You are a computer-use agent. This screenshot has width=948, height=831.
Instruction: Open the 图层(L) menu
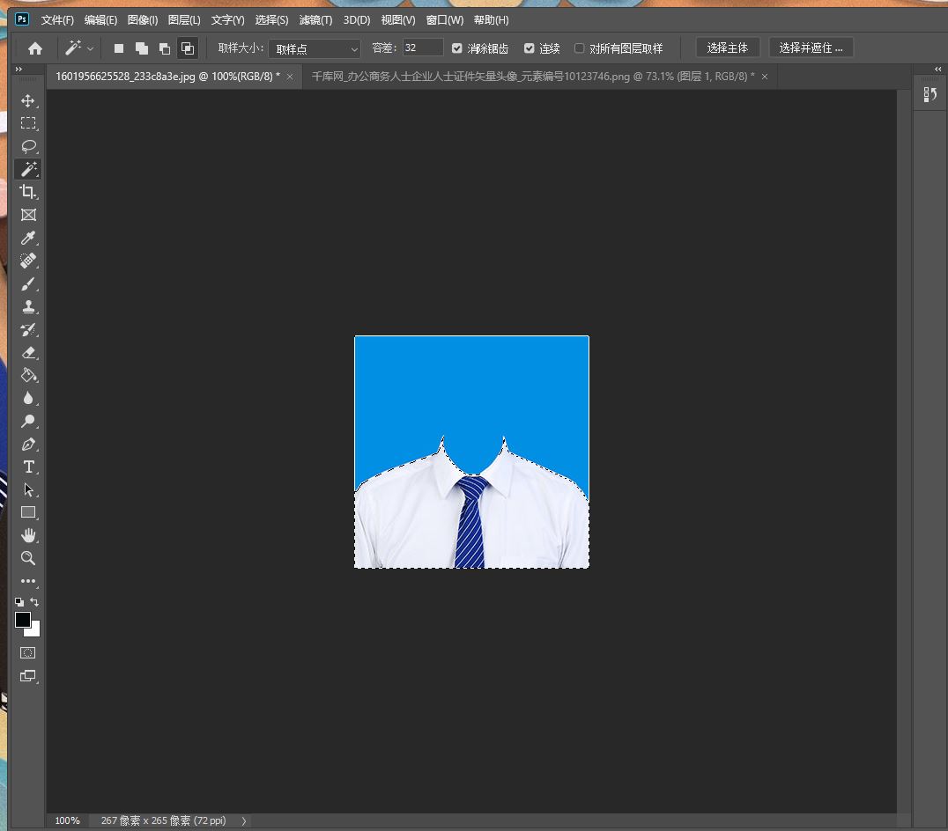[184, 20]
